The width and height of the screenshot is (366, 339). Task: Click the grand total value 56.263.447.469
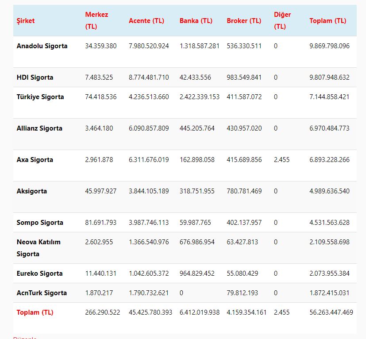(x=331, y=312)
